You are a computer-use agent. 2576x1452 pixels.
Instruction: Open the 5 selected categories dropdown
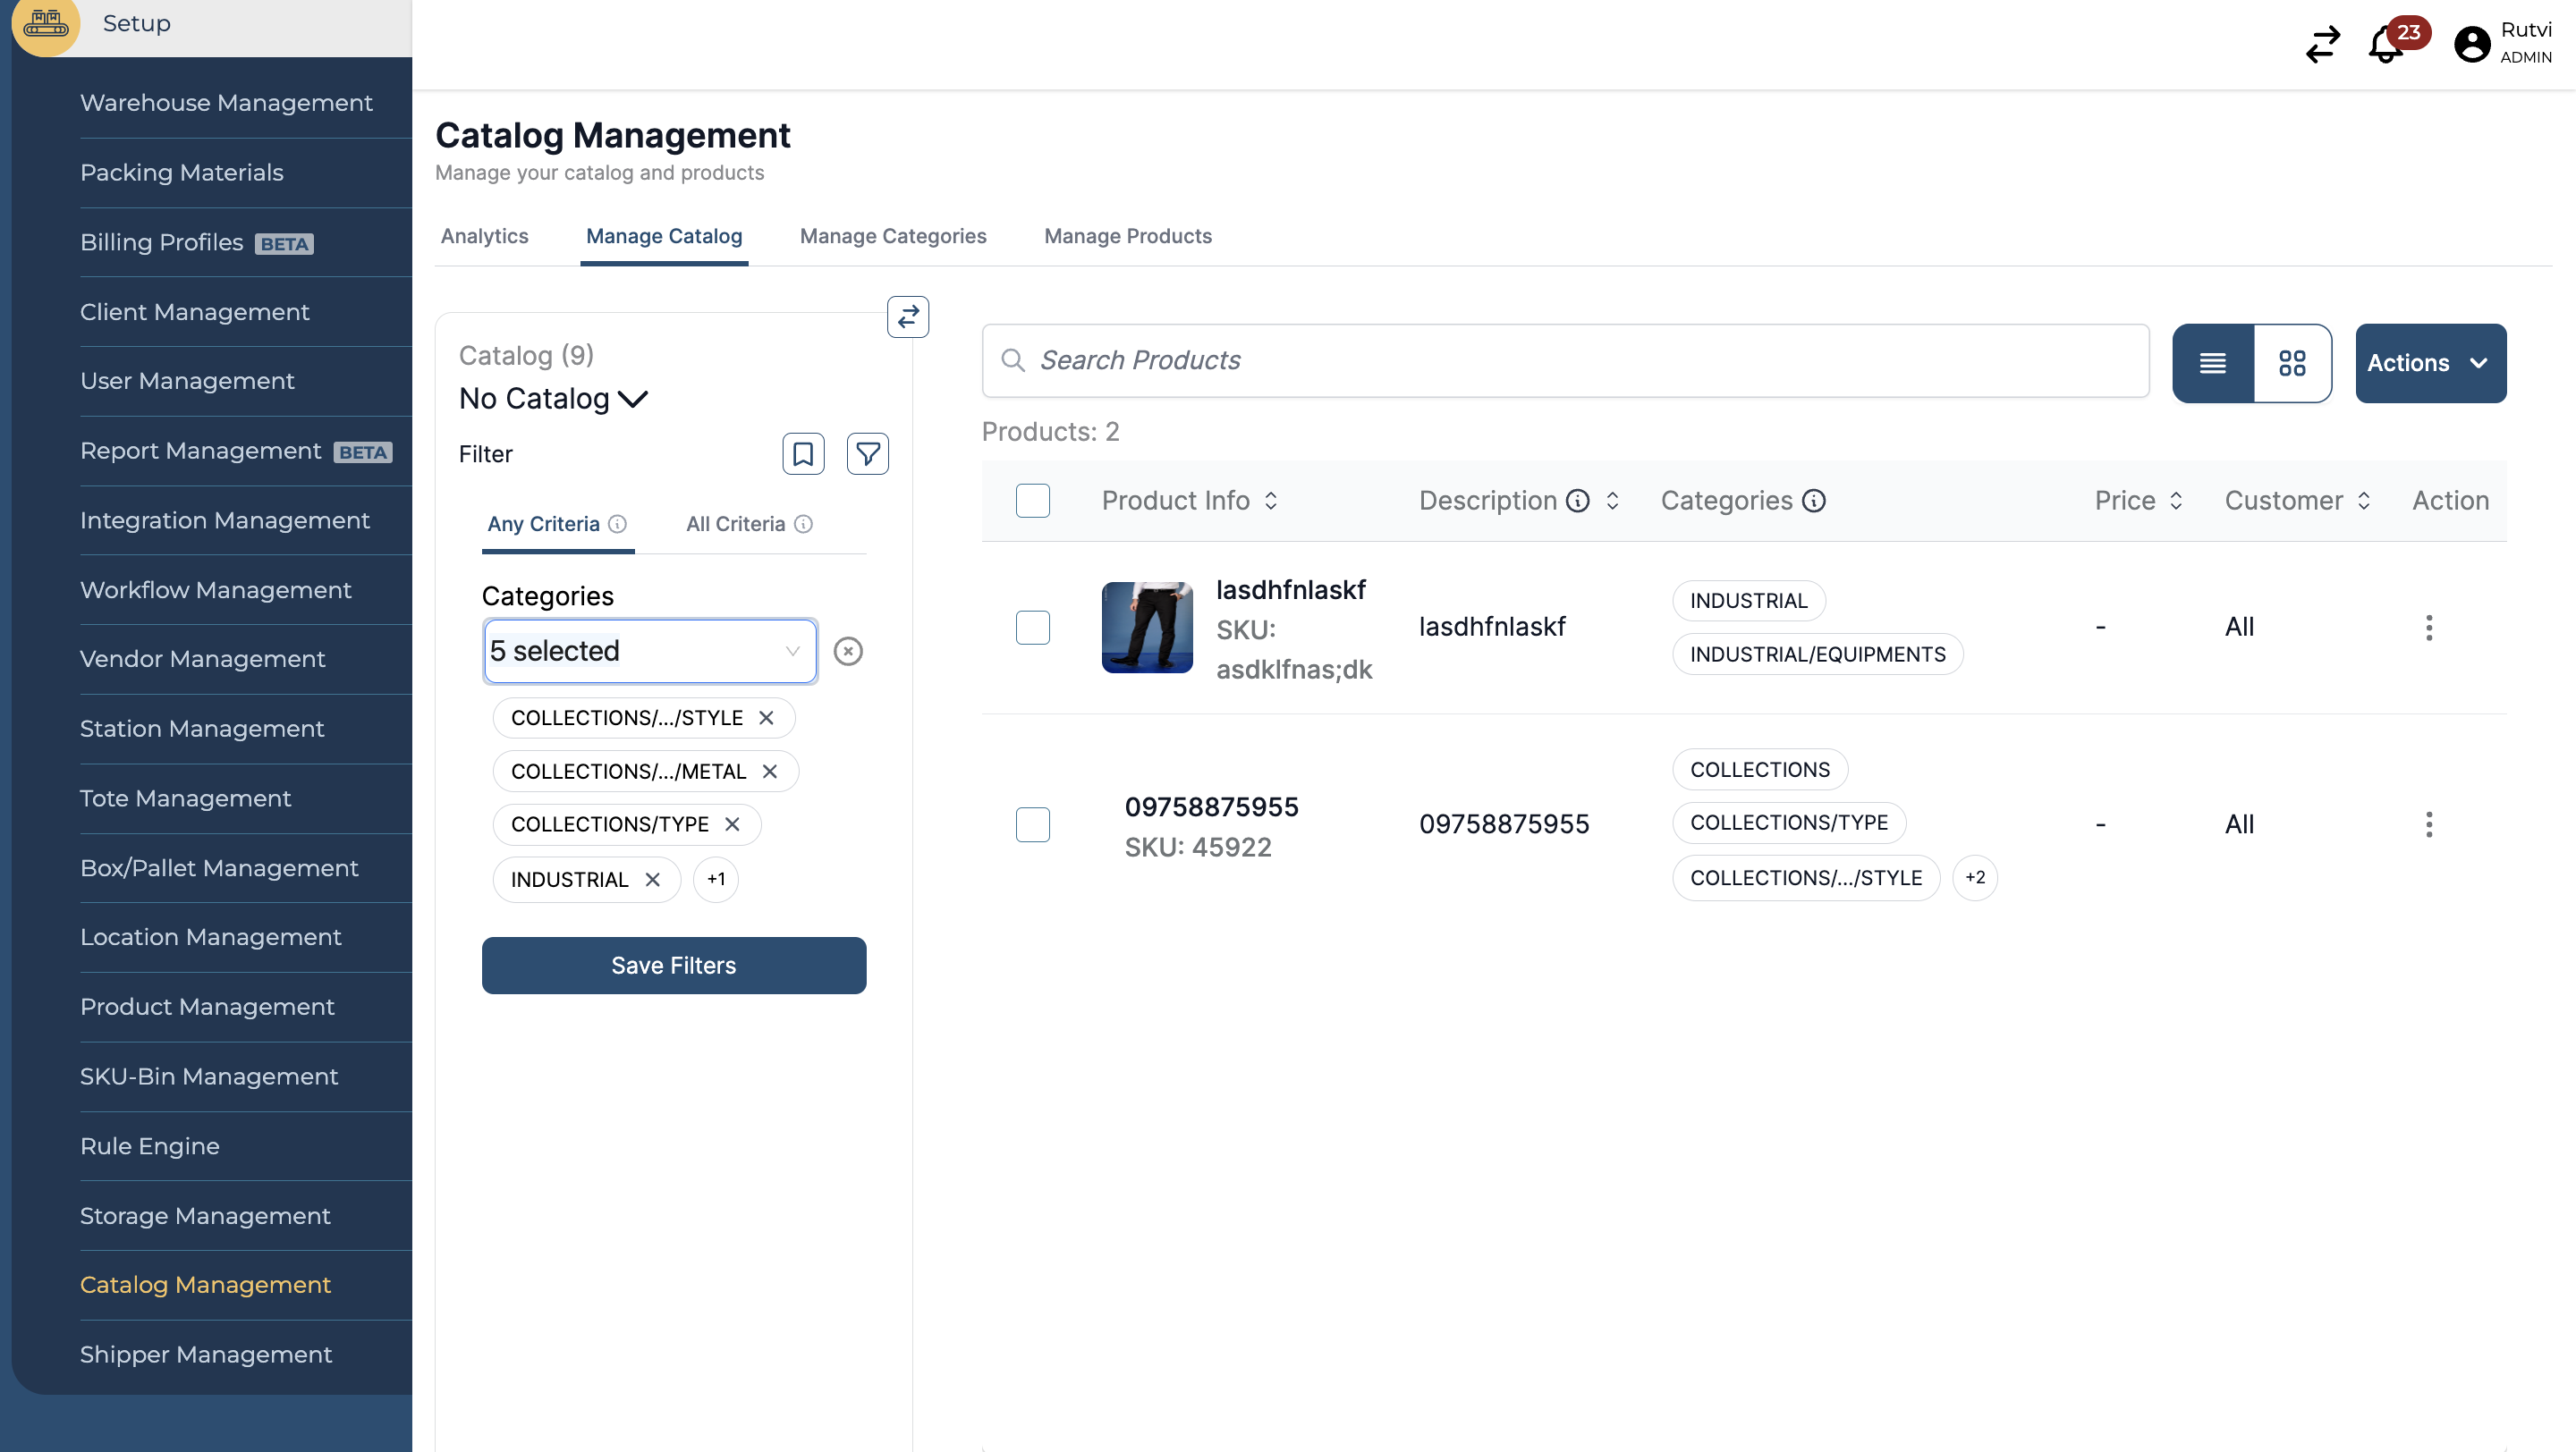pyautogui.click(x=650, y=652)
